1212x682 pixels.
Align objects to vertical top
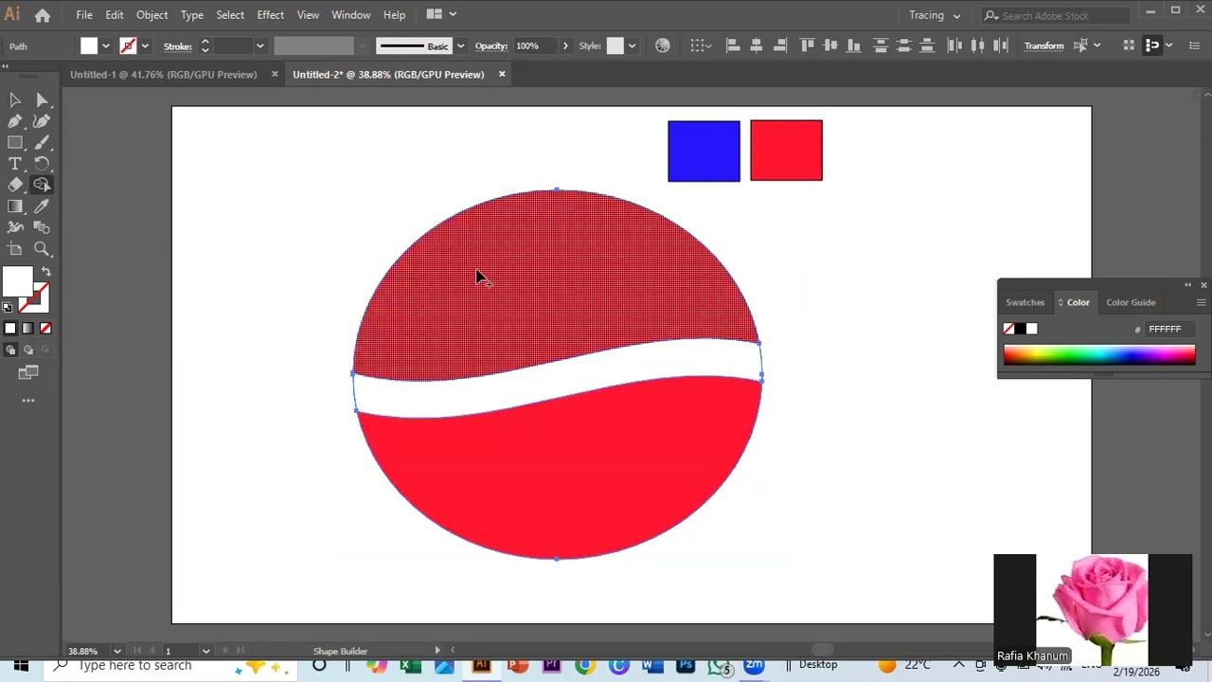click(807, 45)
